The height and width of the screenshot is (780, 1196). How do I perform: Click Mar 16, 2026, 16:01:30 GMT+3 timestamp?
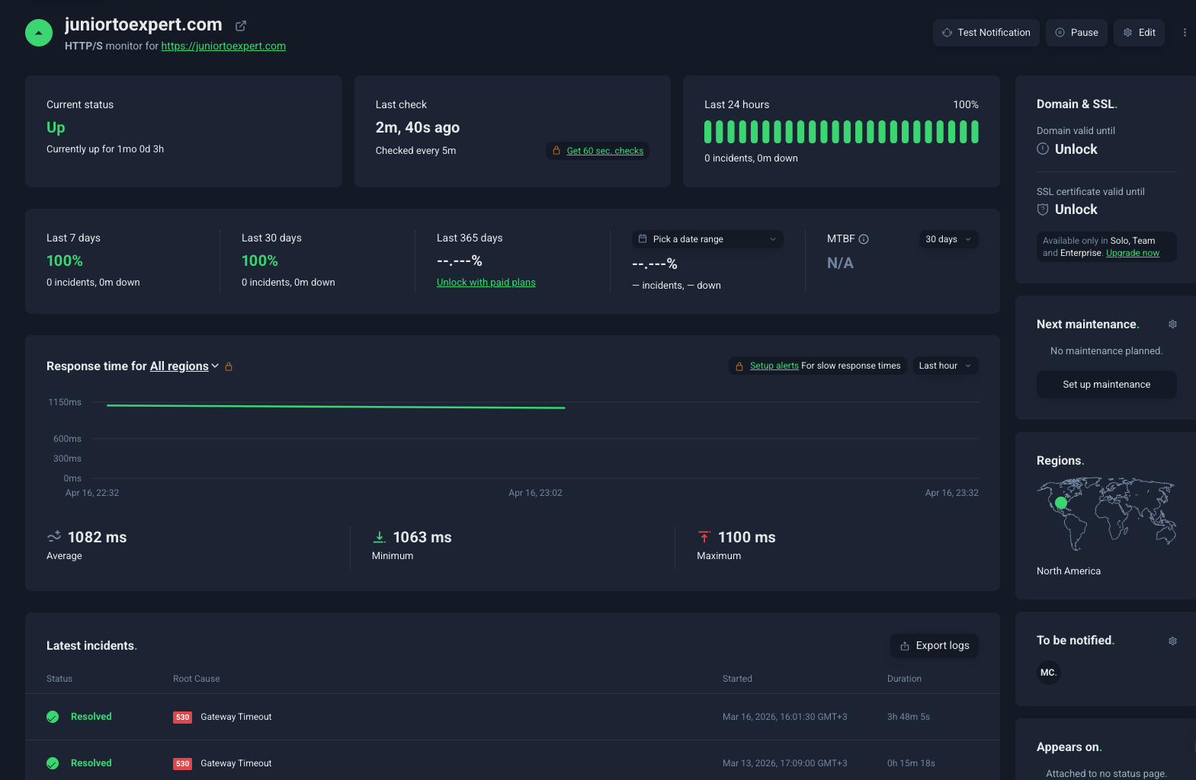(785, 717)
